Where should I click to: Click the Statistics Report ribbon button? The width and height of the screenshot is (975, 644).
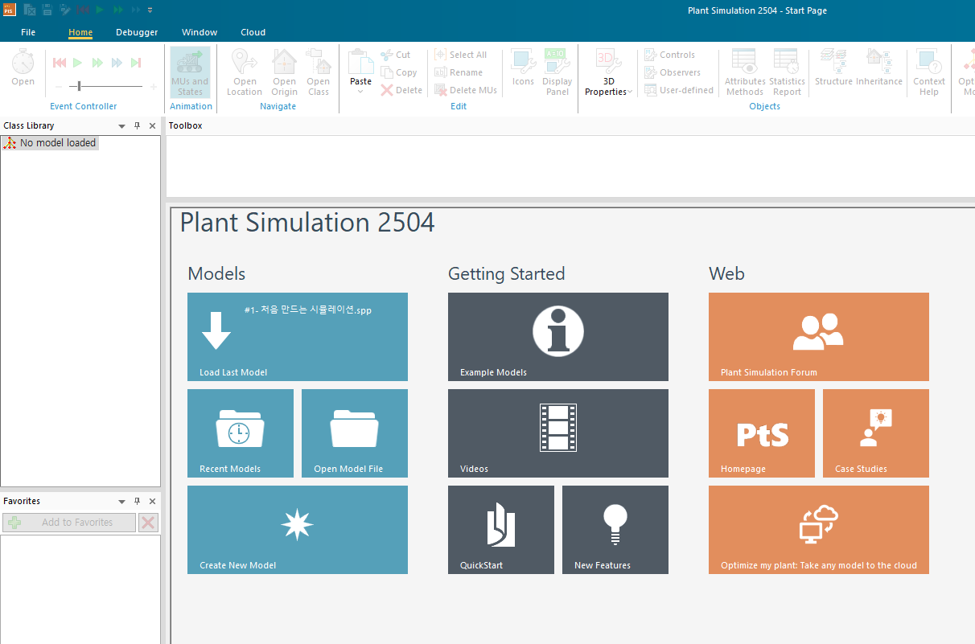(x=787, y=72)
